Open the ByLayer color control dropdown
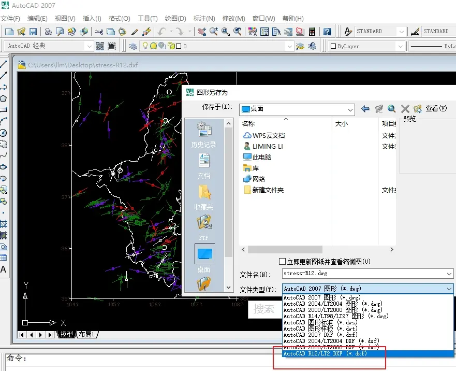Viewport: 456px width, 371px height. pos(401,46)
